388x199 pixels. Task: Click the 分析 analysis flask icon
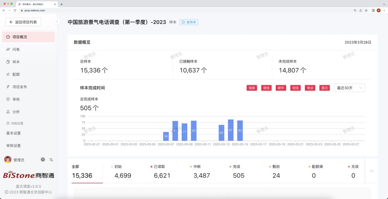click(x=8, y=112)
